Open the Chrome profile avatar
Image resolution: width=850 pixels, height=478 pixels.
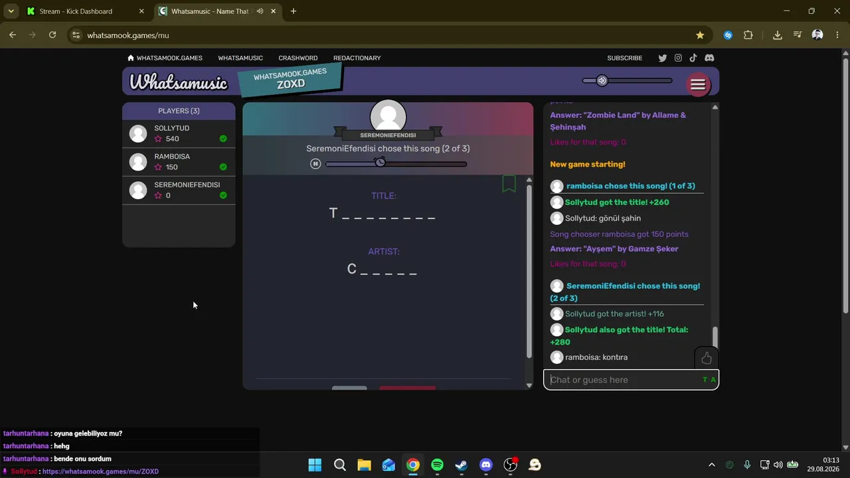pos(817,35)
